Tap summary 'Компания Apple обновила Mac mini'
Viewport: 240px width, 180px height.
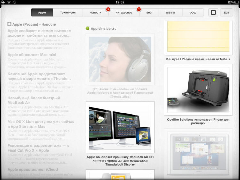(x=37, y=63)
